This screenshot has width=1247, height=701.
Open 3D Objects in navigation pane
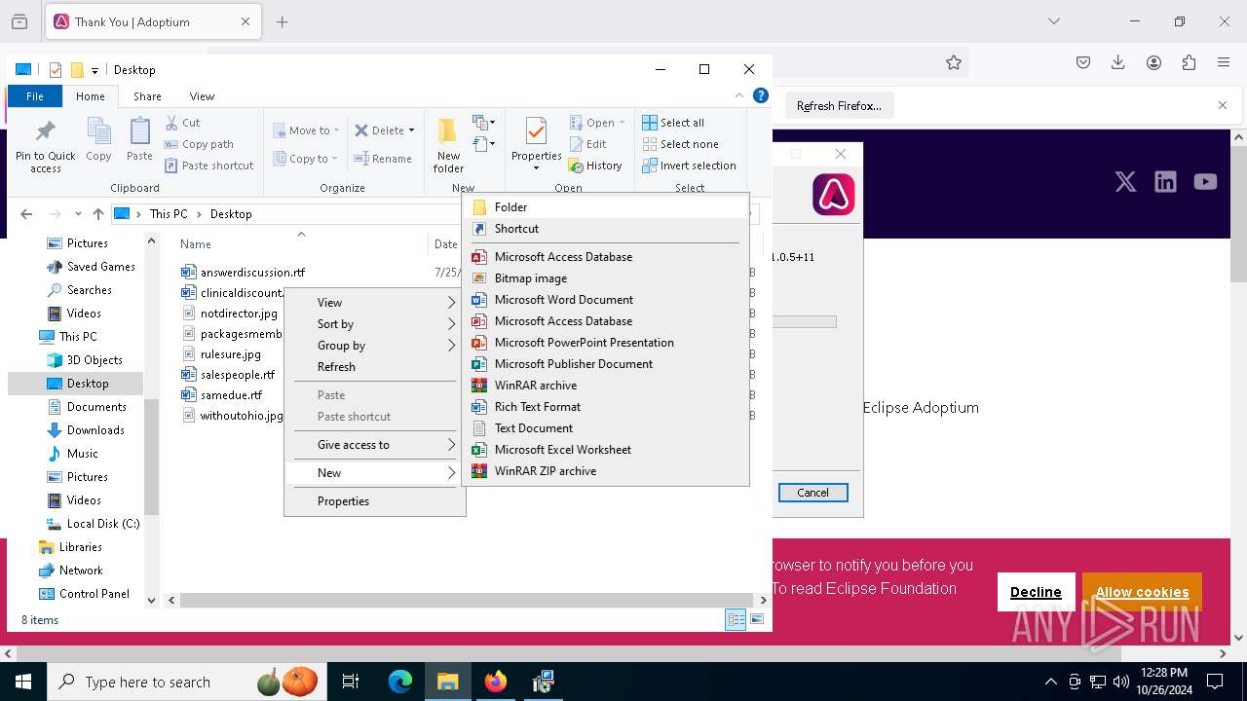(x=94, y=360)
